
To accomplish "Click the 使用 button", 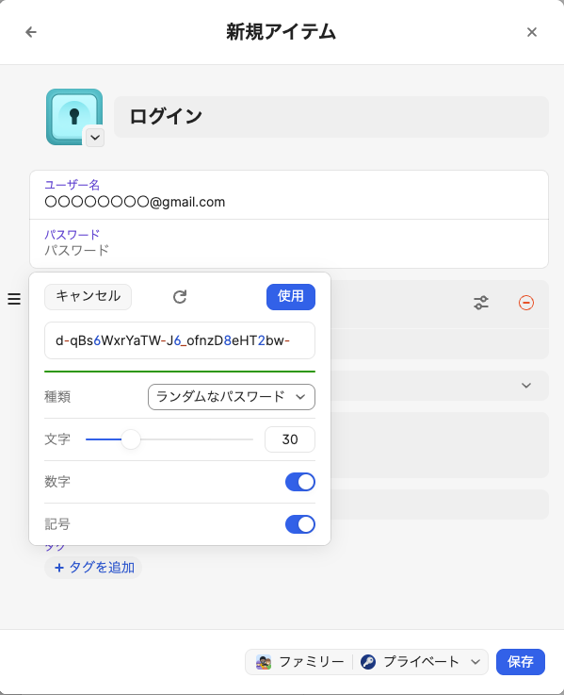I will 291,296.
